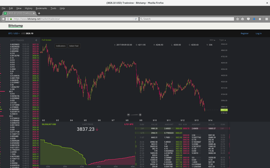Open the History menu
Screen dimensions: 270x168
pyautogui.click(x=28, y=8)
